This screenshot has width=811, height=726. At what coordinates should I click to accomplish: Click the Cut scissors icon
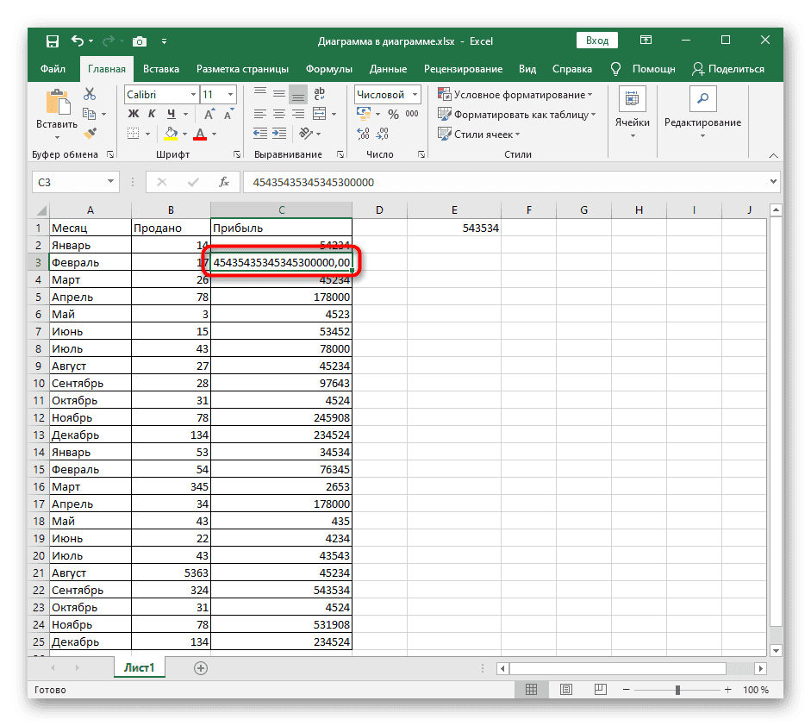pyautogui.click(x=89, y=91)
